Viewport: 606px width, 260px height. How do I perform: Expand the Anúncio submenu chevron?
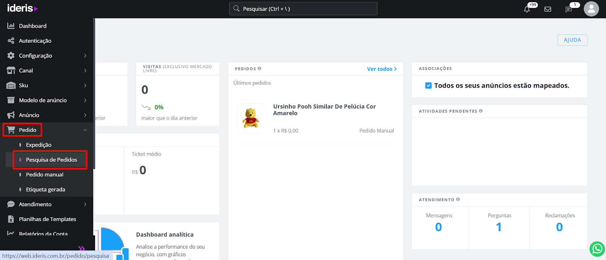click(x=85, y=115)
